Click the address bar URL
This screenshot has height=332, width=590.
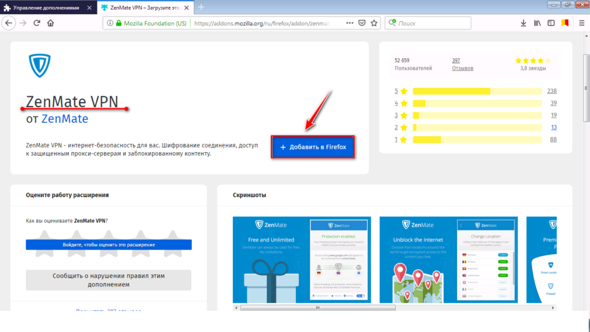[x=262, y=23]
